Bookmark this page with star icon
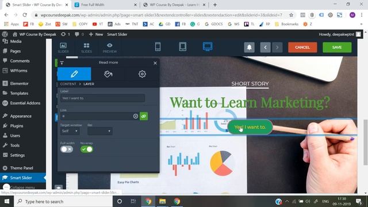368x207 pixels. coord(292,15)
